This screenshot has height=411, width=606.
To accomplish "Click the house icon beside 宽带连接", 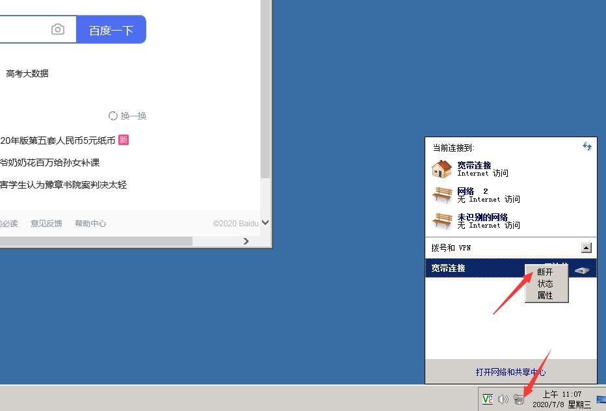I will [441, 170].
